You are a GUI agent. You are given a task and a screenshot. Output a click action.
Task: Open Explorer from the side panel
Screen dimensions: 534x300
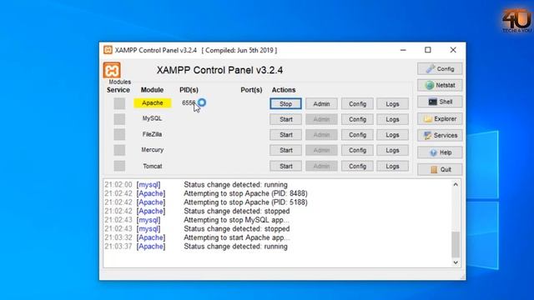[x=440, y=118]
